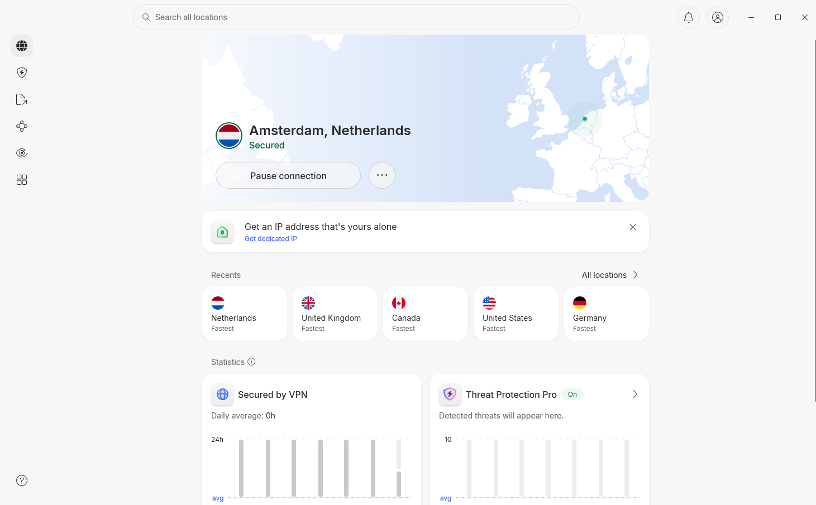Expand Threat Protection Pro card chevron
Screen dimensions: 816x505
635,394
